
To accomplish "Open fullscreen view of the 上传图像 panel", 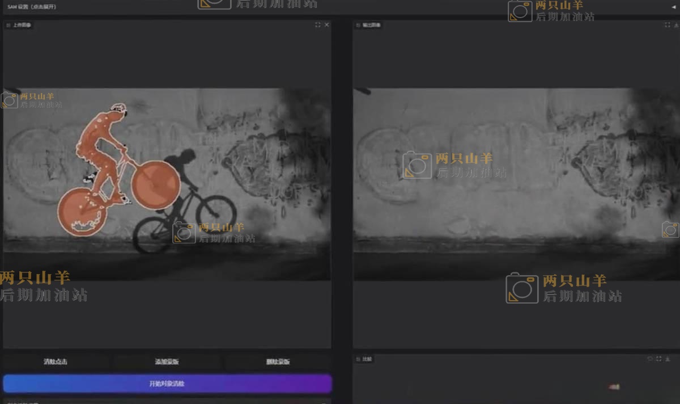I will (x=317, y=25).
